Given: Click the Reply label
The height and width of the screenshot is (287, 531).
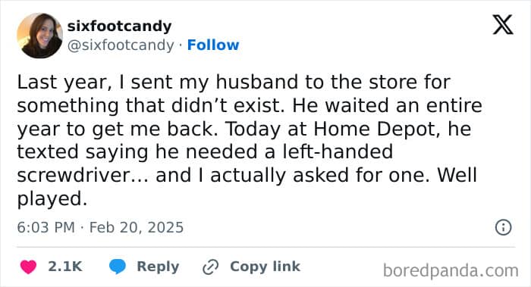Looking at the screenshot, I should tap(158, 267).
